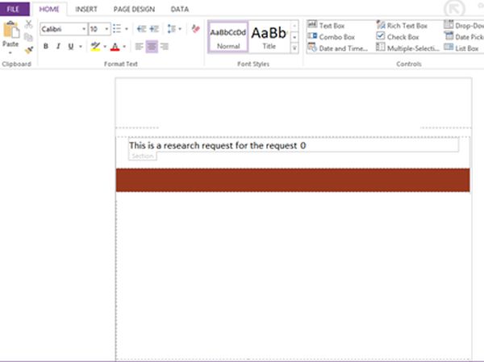Toggle Underline formatting
The image size is (484, 362).
pos(71,46)
